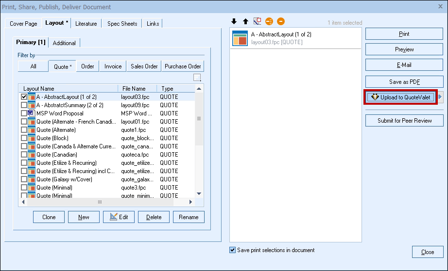Click the layout list scroll down arrow
The height and width of the screenshot is (271, 448).
198,194
